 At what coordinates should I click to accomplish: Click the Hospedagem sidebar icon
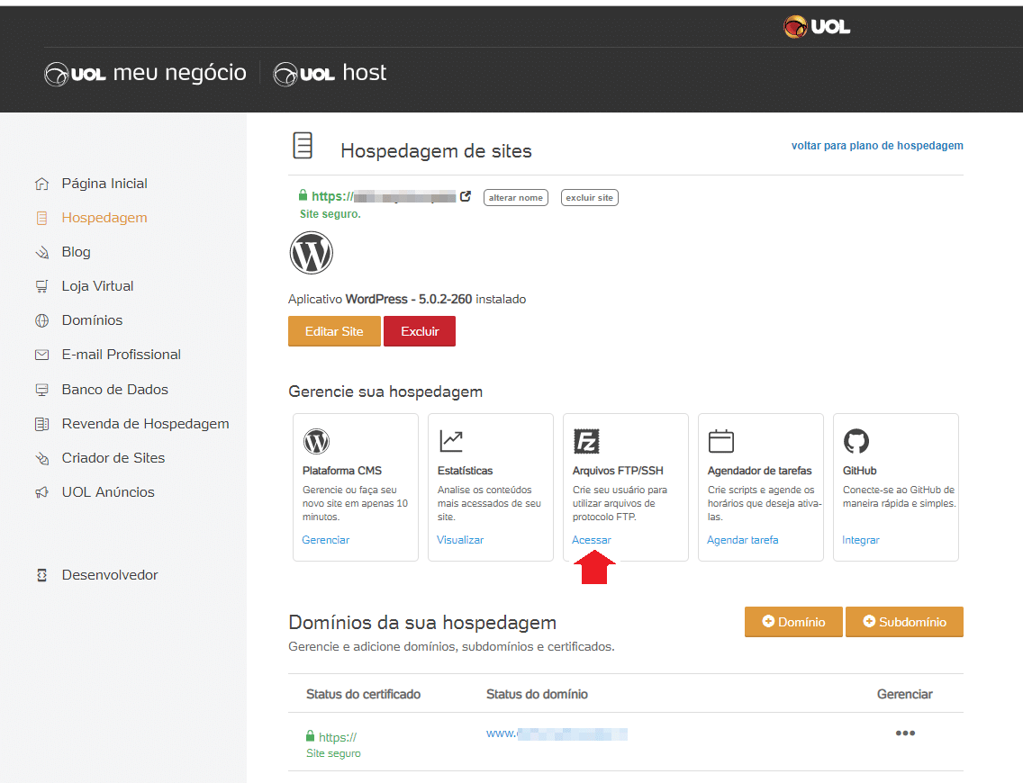(41, 218)
